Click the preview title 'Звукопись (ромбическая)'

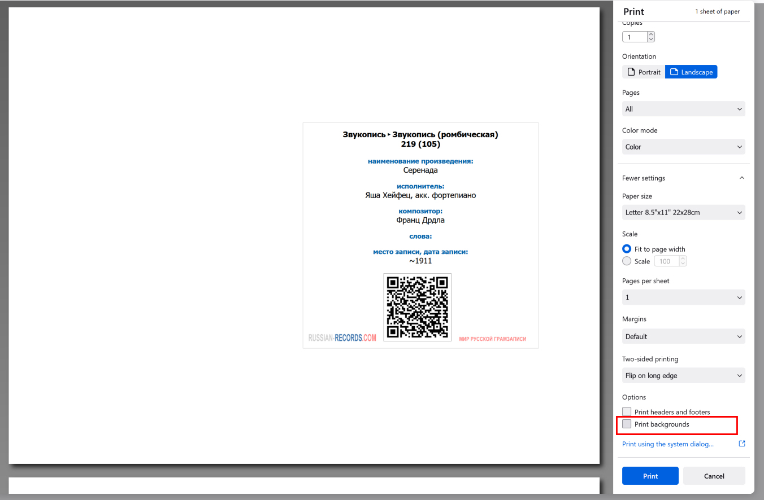(x=445, y=134)
